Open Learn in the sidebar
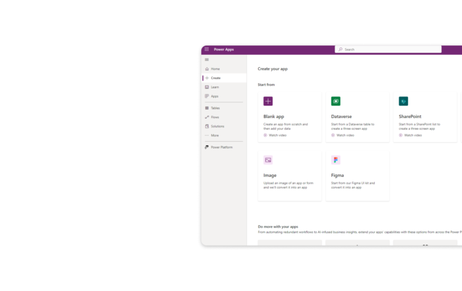The height and width of the screenshot is (291, 462). tap(224, 87)
